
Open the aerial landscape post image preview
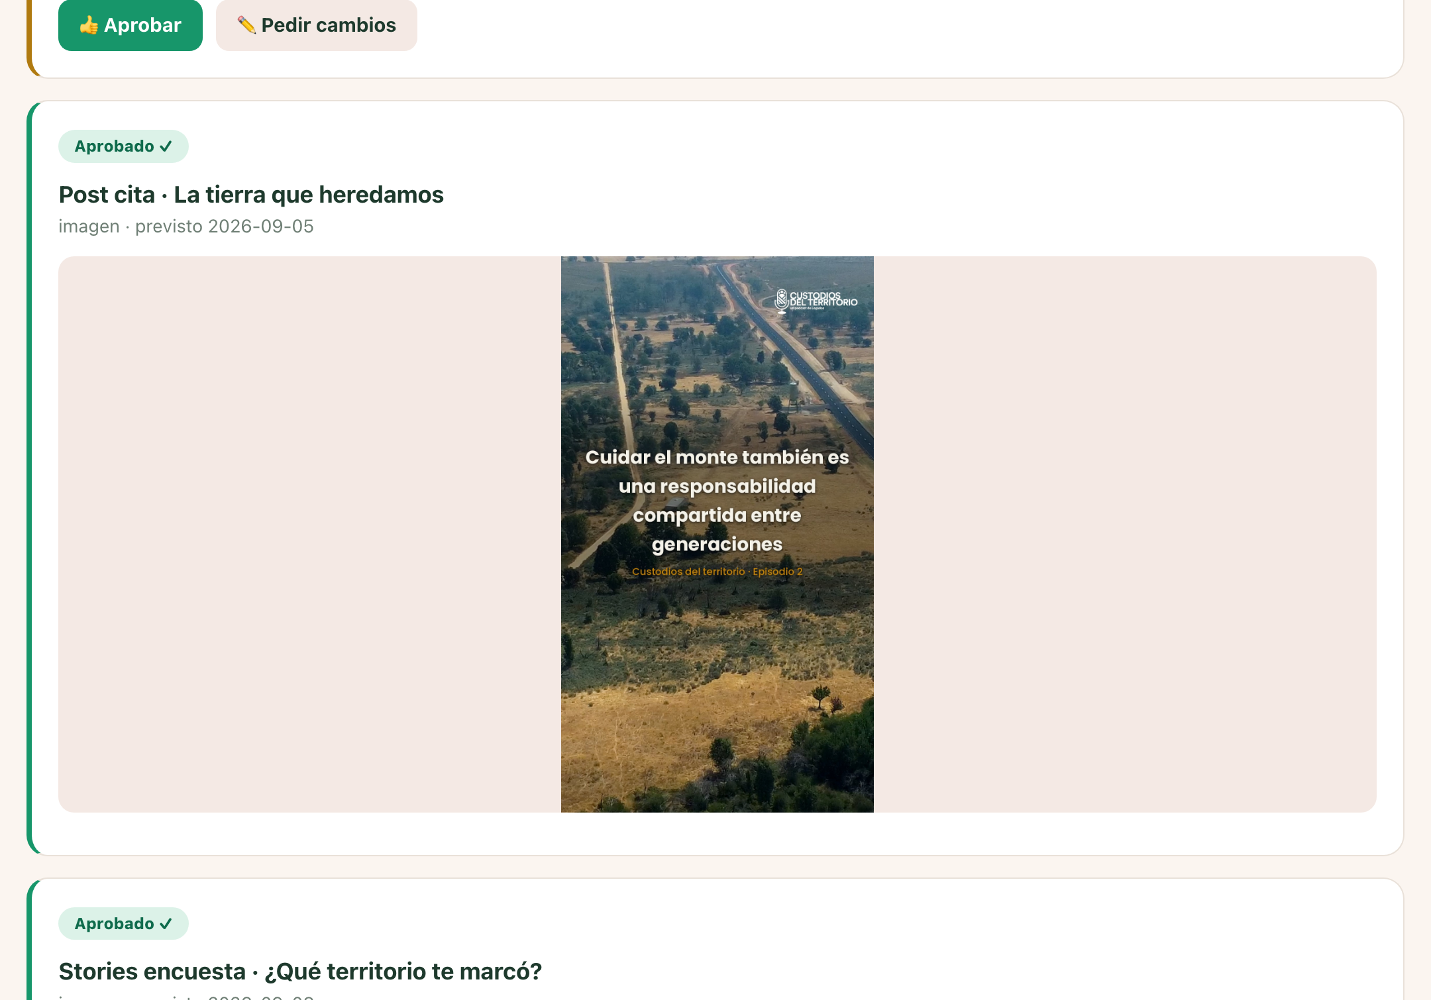click(717, 534)
